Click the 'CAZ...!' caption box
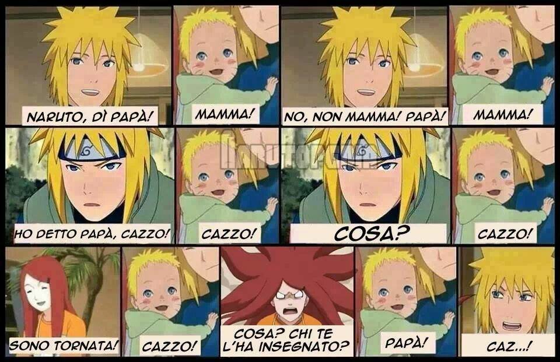The width and height of the screenshot is (560, 362). click(x=509, y=345)
